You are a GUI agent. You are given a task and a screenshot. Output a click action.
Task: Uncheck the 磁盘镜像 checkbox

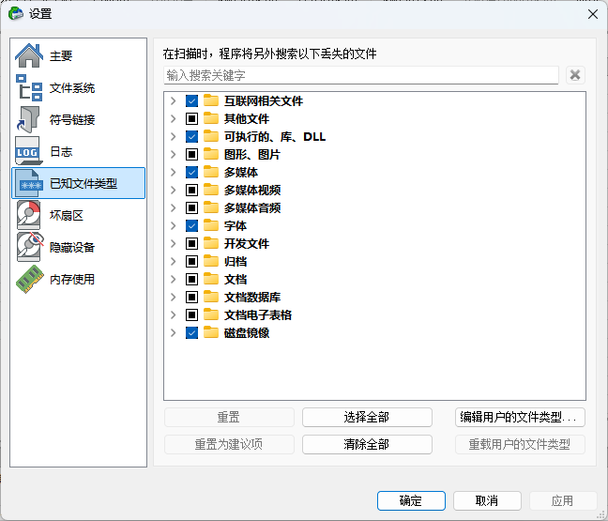pyautogui.click(x=191, y=333)
